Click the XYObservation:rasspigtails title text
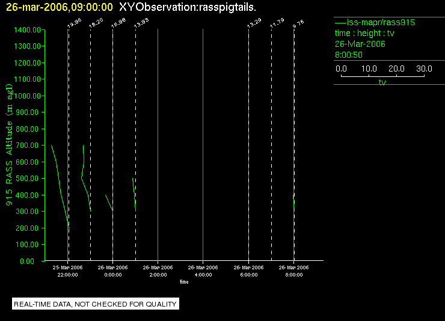 coord(188,7)
